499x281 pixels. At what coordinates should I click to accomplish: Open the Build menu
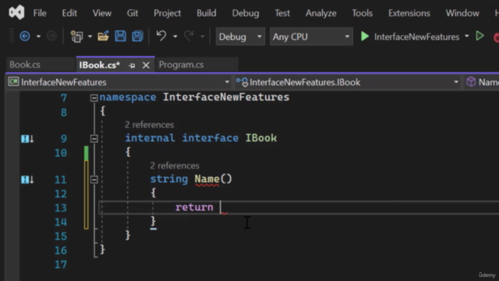point(206,13)
